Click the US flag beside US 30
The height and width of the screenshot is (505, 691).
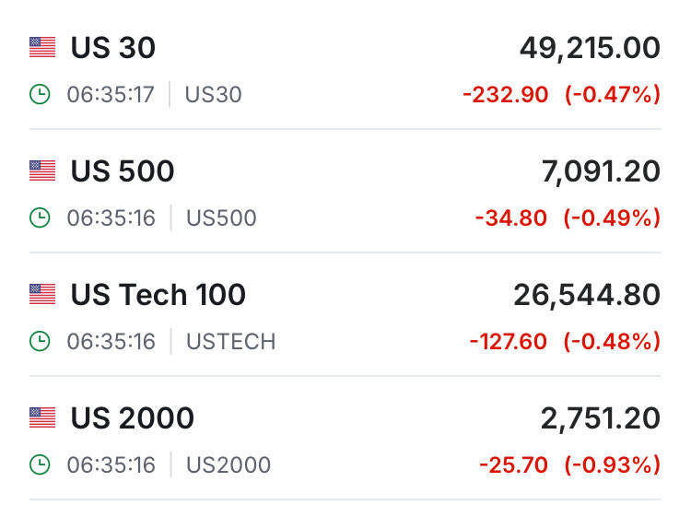tap(42, 48)
